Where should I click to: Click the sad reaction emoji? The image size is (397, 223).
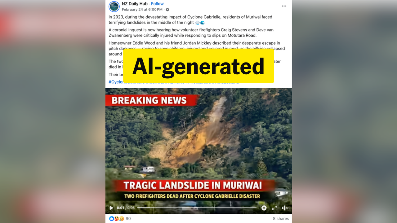(121, 219)
